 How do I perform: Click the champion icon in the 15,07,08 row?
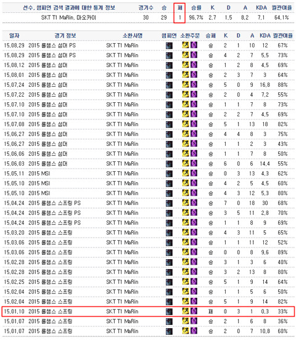tap(169, 124)
